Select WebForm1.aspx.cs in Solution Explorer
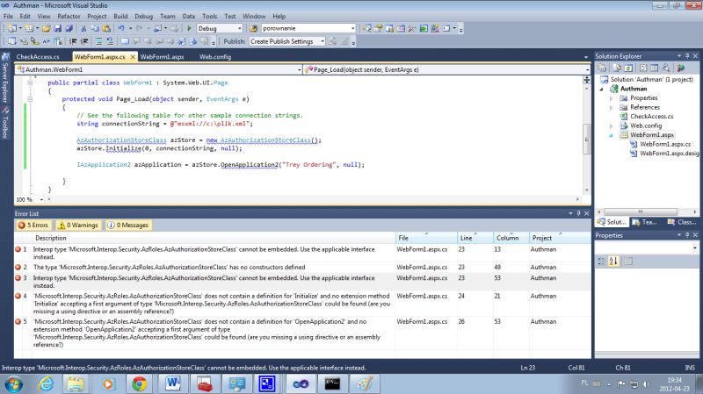This screenshot has height=394, width=703. click(x=665, y=144)
